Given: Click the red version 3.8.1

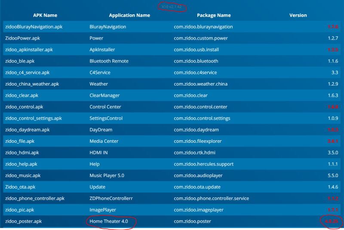Looking at the screenshot, I should 333,141.
